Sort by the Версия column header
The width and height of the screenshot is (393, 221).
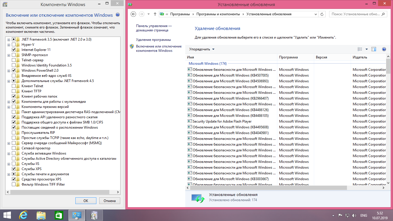[332, 57]
